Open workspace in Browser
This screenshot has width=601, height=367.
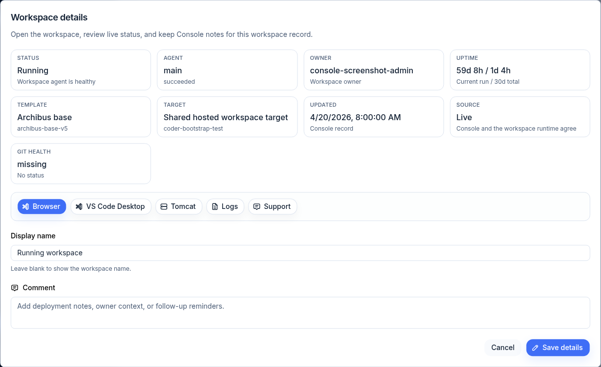coord(42,206)
